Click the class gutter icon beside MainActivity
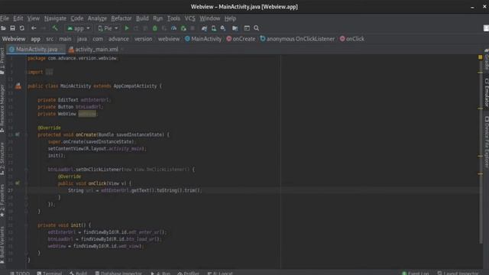Image resolution: width=489 pixels, height=275 pixels. point(18,86)
